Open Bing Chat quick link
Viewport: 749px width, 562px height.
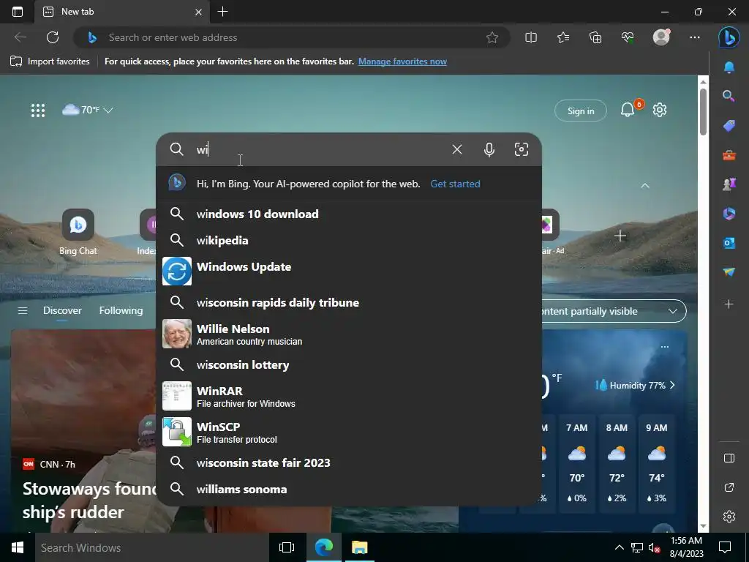point(78,232)
